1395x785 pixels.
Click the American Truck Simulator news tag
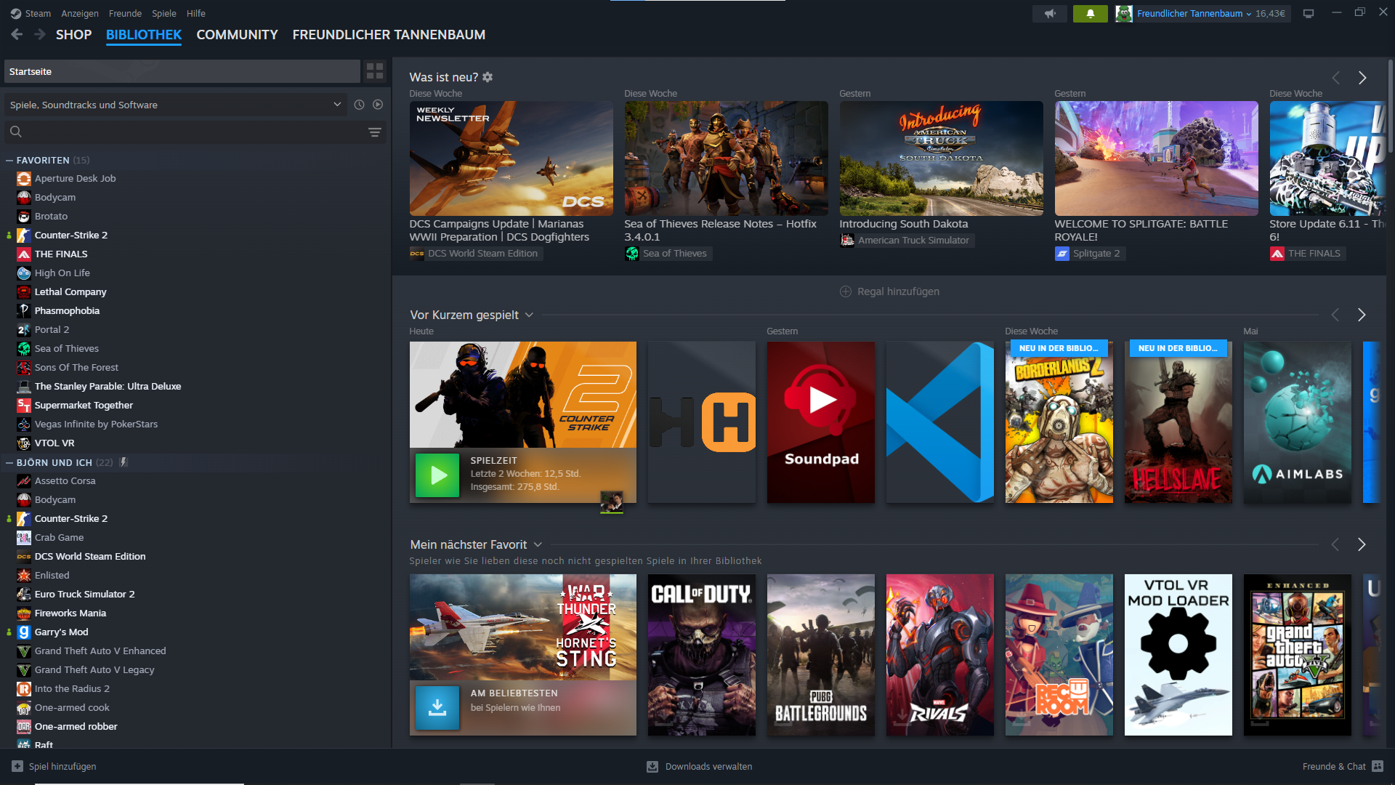907,241
